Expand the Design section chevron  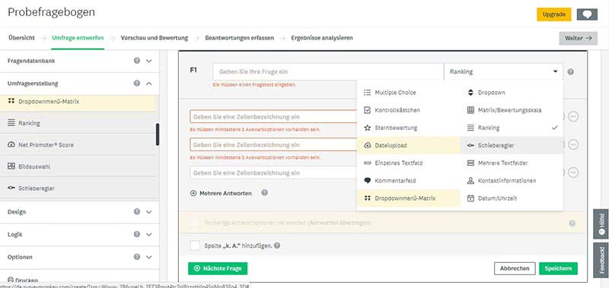[x=148, y=212]
